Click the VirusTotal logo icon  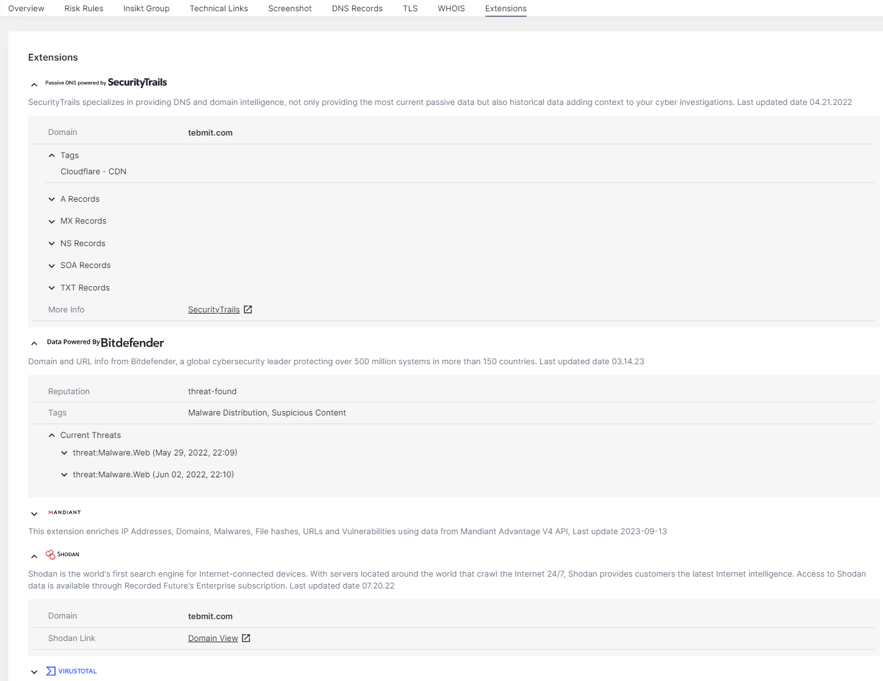pos(51,671)
